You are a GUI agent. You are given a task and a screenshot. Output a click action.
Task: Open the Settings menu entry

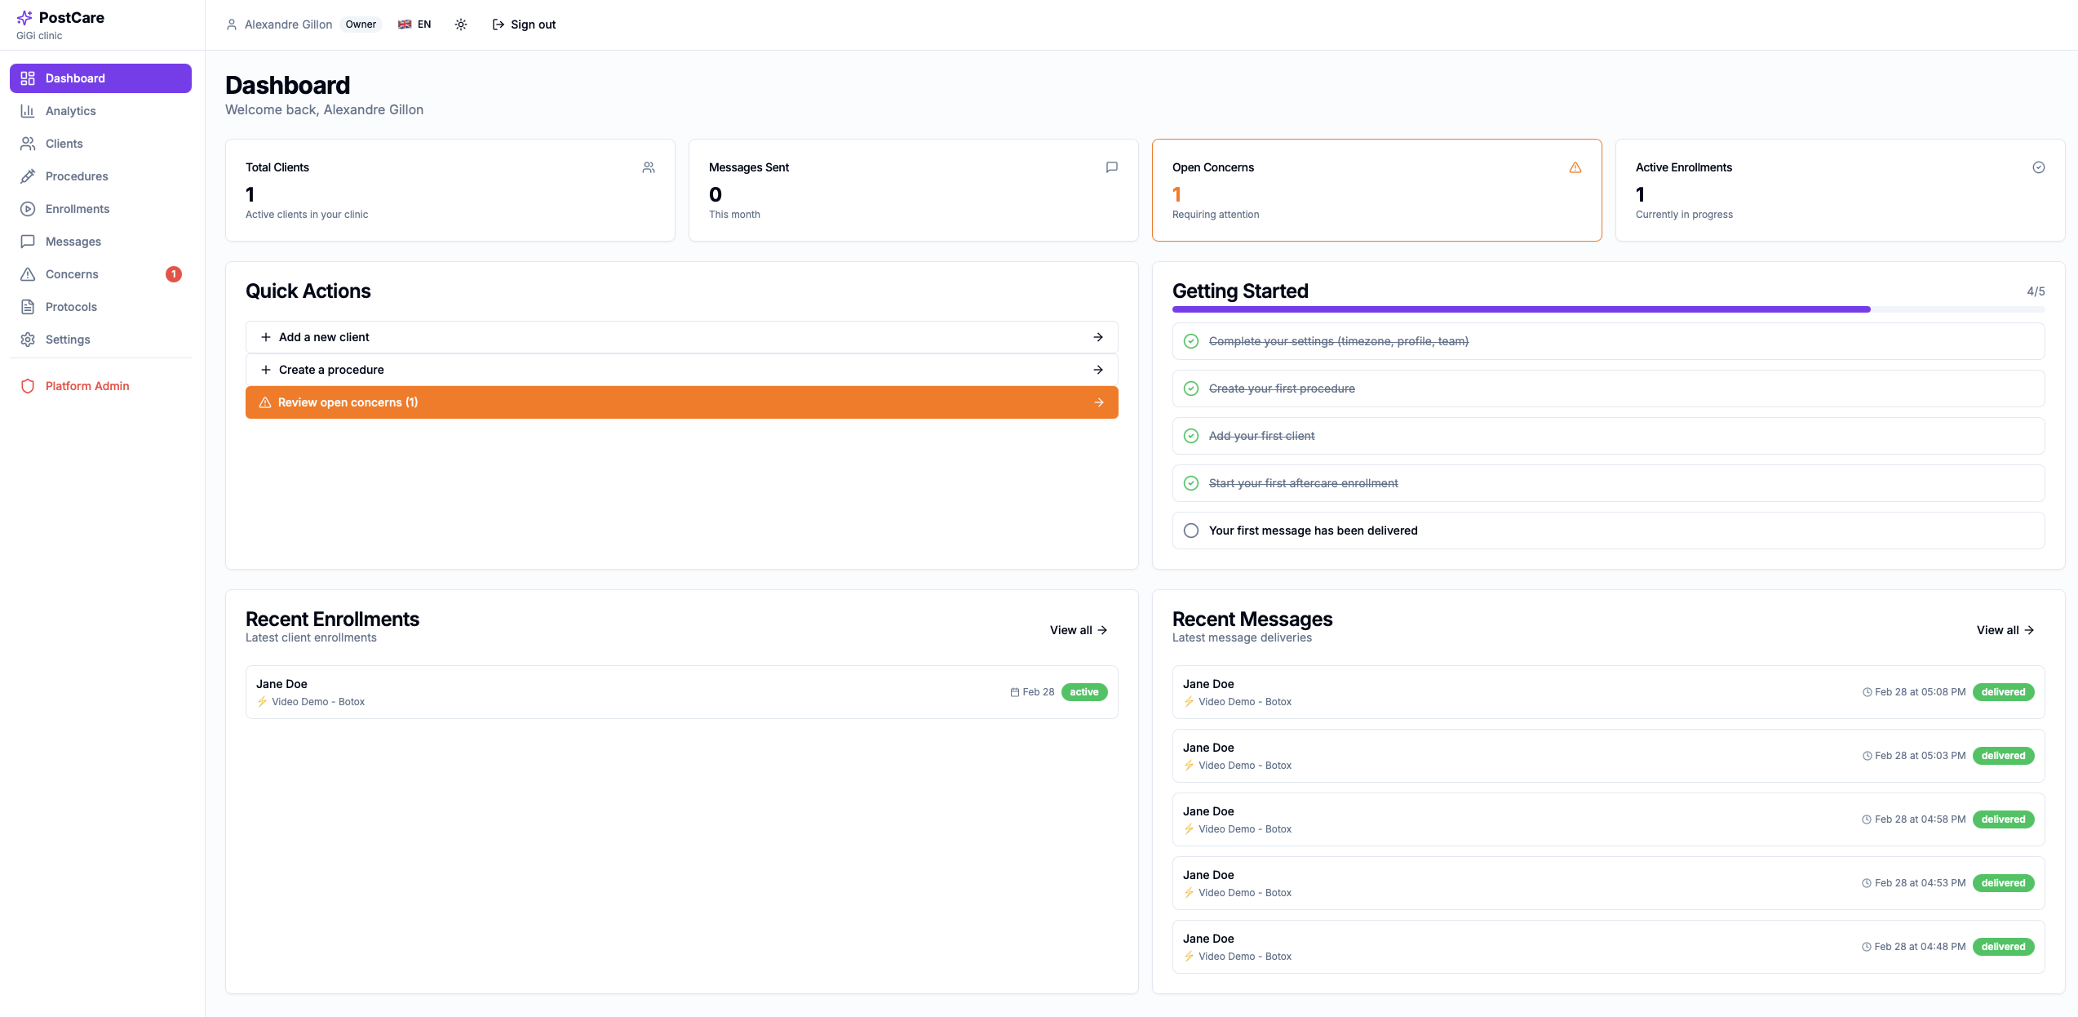coord(68,339)
